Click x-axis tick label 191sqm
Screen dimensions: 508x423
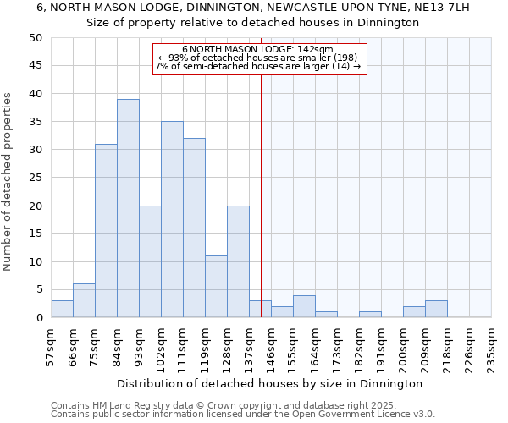[381, 351]
